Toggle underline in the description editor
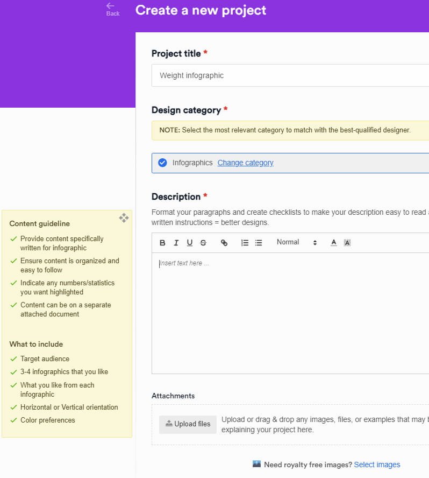429x478 pixels. pos(189,243)
